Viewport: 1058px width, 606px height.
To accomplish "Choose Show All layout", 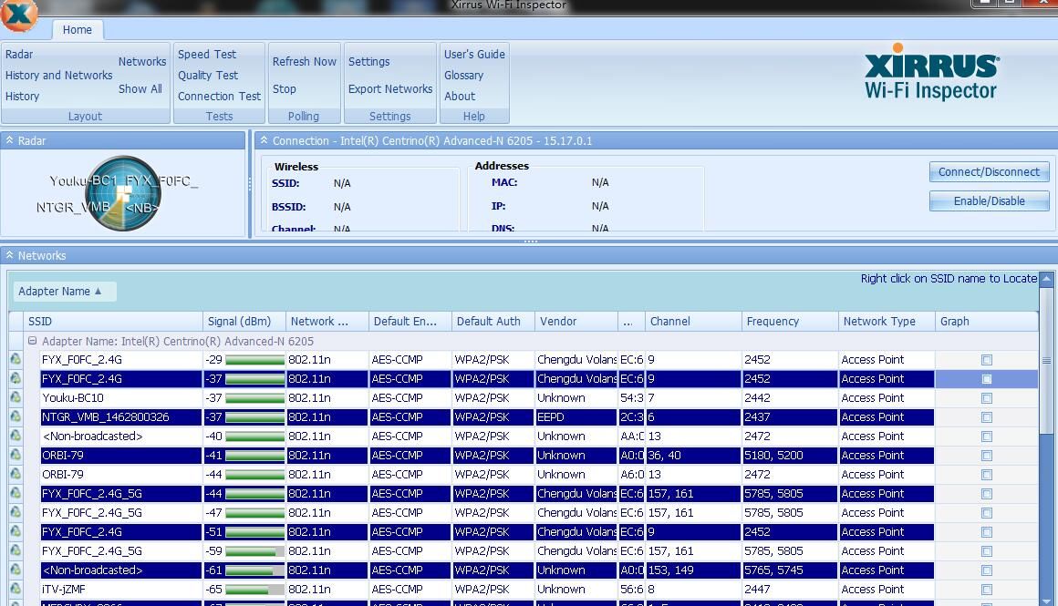I will (140, 89).
